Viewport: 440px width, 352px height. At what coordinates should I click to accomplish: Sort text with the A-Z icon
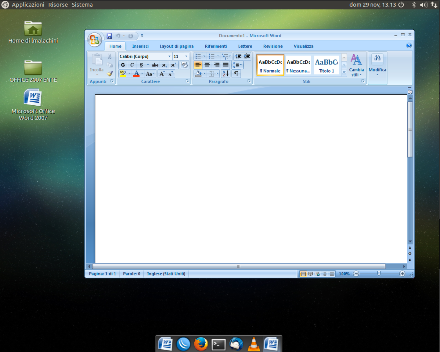point(226,74)
